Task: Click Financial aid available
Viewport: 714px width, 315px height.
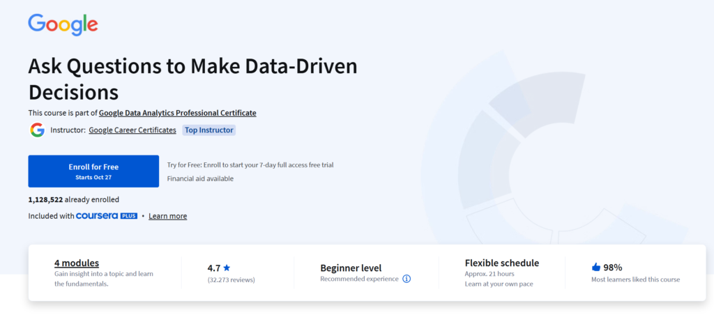Action: (200, 178)
